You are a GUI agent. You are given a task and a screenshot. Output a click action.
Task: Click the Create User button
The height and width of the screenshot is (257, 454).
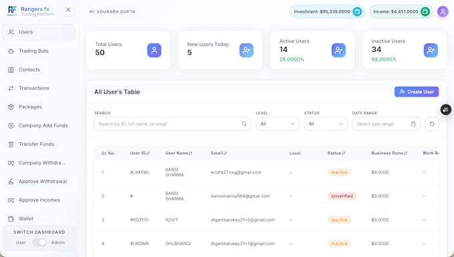click(x=417, y=91)
